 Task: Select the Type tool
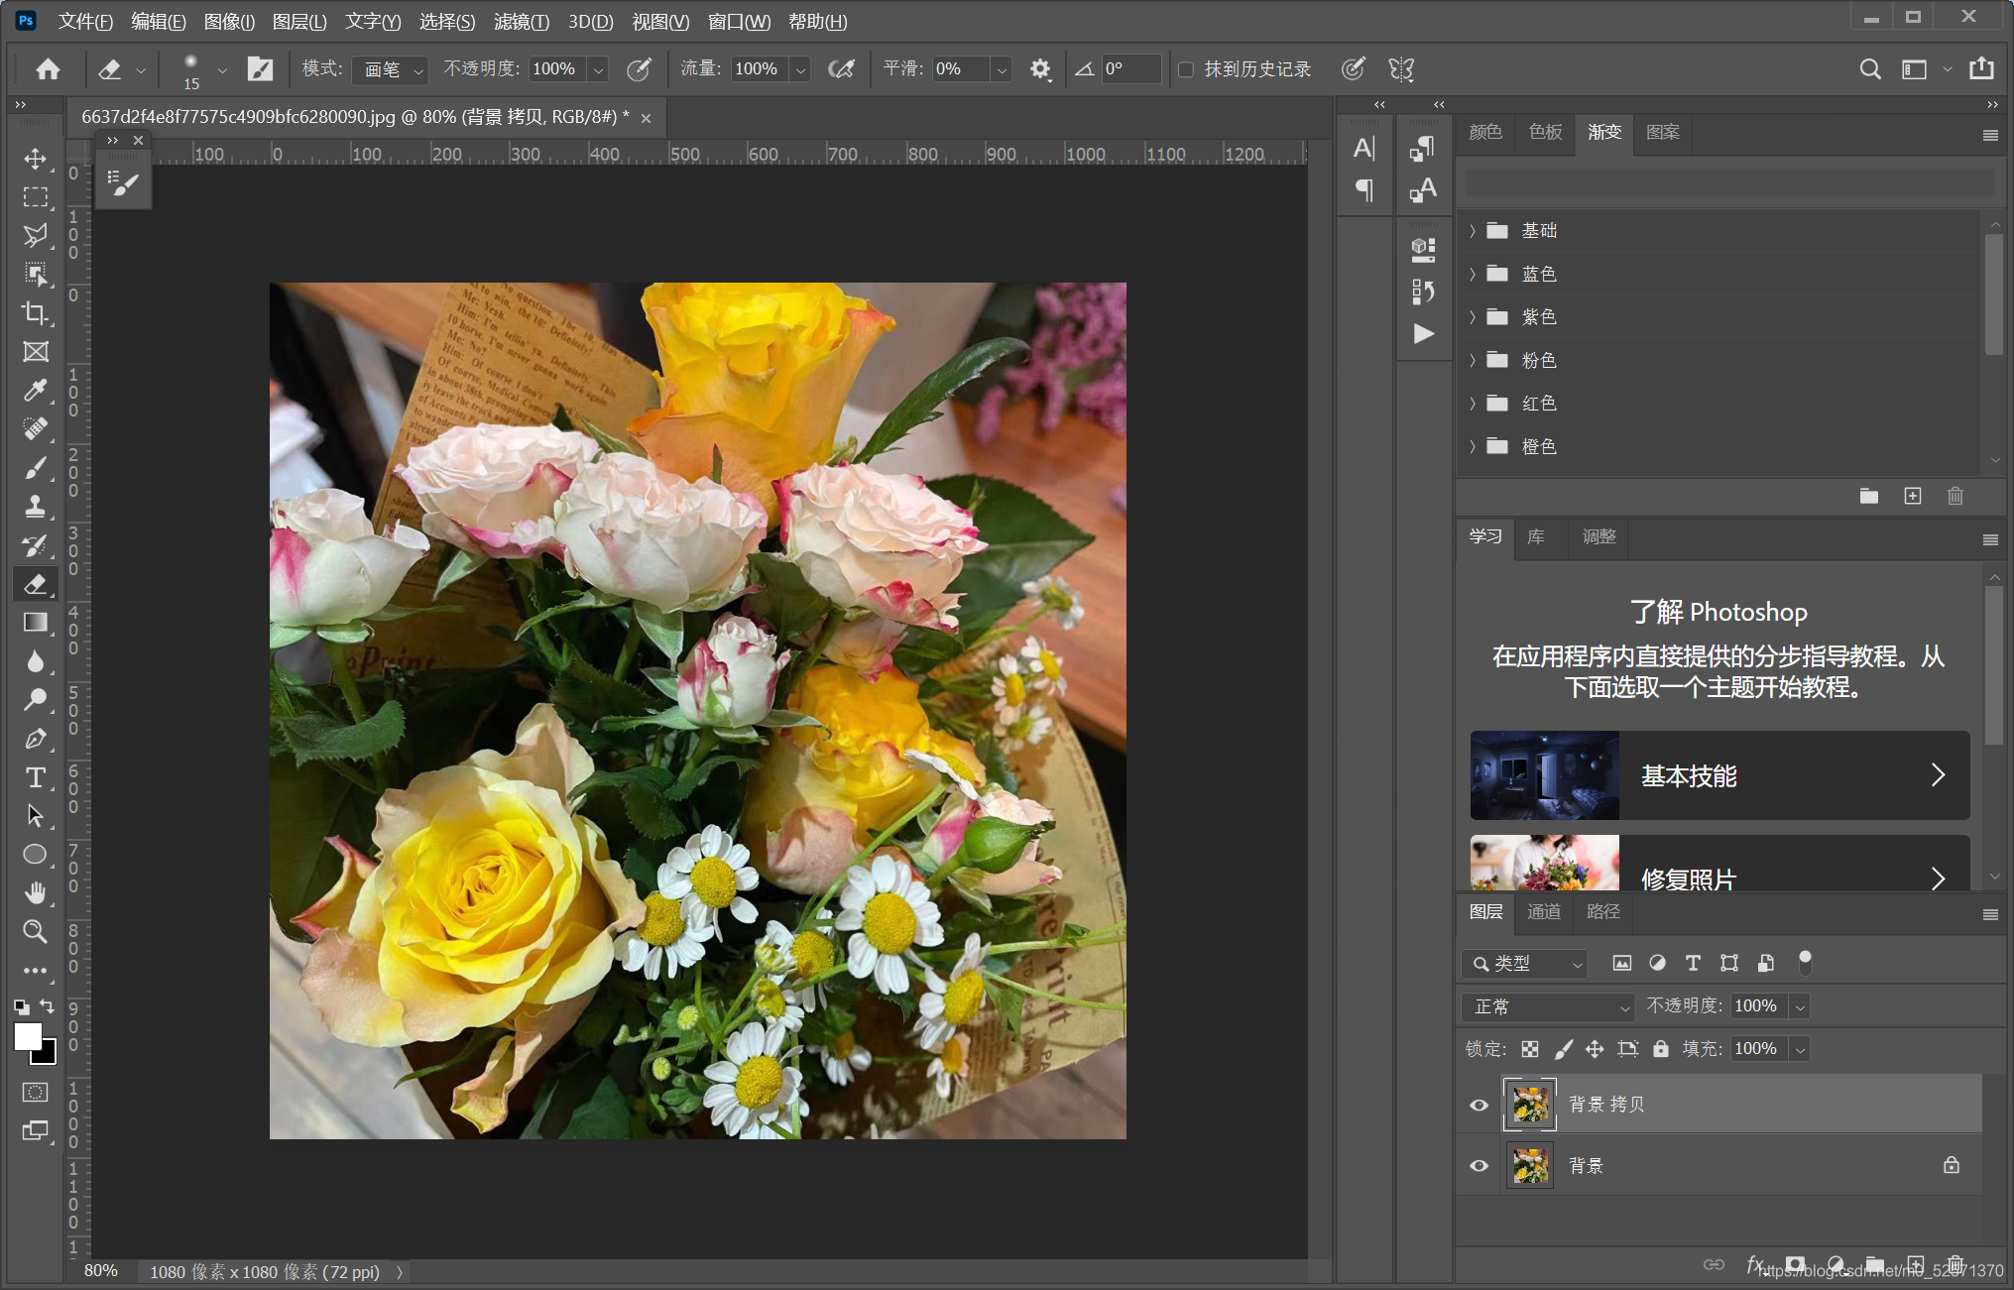point(36,776)
